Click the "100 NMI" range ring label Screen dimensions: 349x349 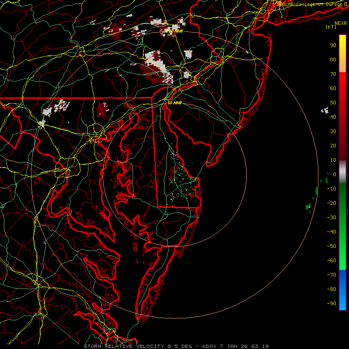[175, 31]
